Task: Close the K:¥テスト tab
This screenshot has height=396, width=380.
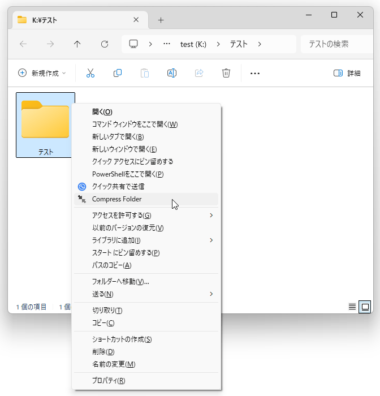Action: tap(136, 20)
